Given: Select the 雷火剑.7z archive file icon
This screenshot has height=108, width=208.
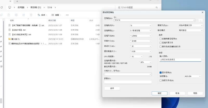Looking at the screenshot, I should (x=10, y=39).
